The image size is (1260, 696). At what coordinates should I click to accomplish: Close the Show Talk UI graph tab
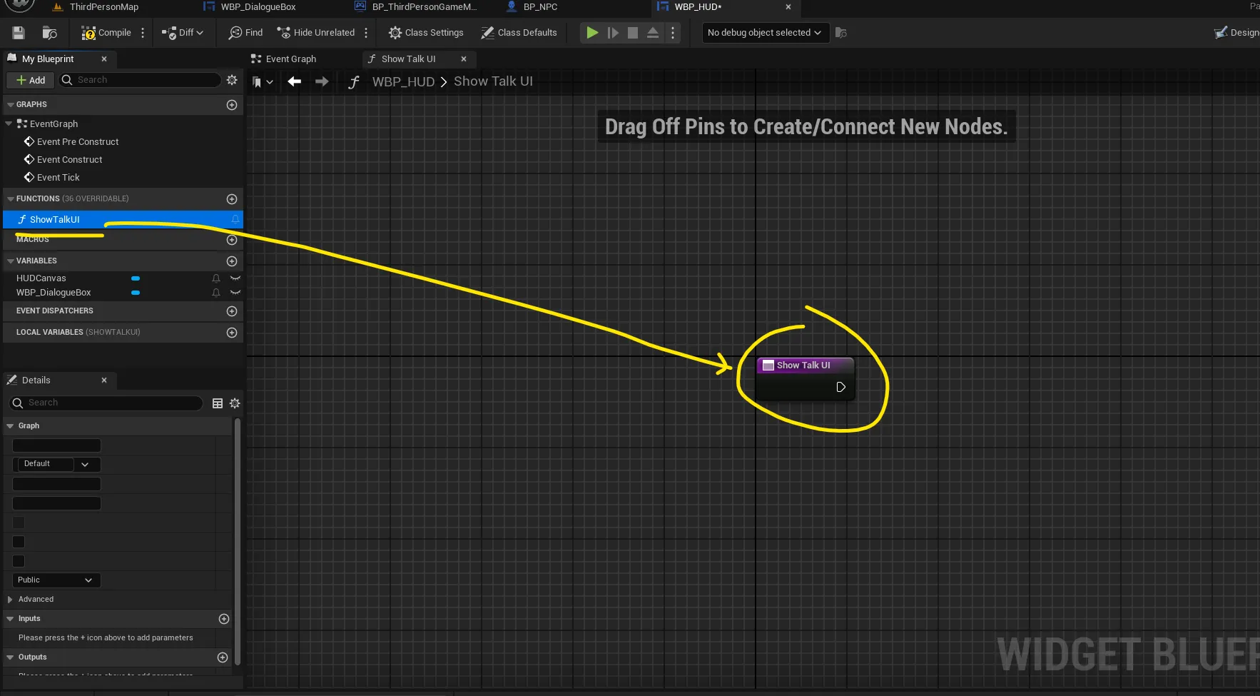click(464, 59)
